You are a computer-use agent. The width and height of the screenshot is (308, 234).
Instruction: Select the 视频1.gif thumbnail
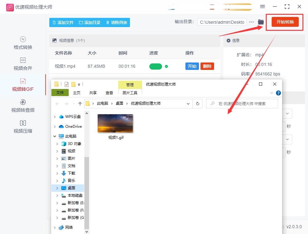click(x=115, y=123)
